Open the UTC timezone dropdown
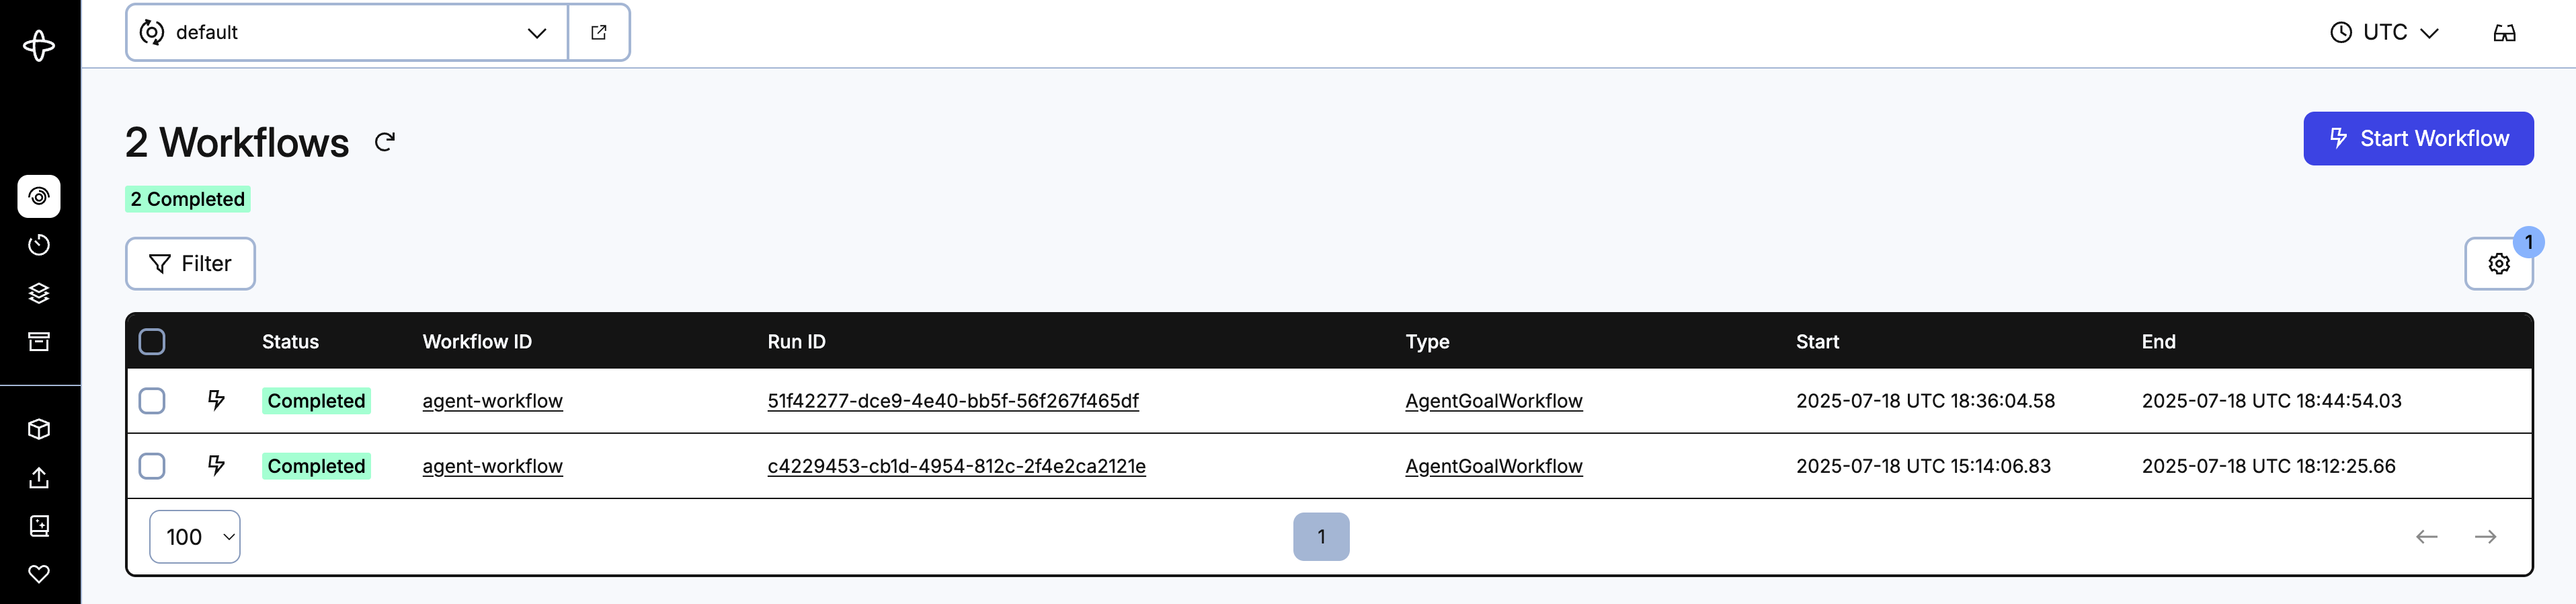Screen dimensions: 2576x604 click(x=2385, y=32)
